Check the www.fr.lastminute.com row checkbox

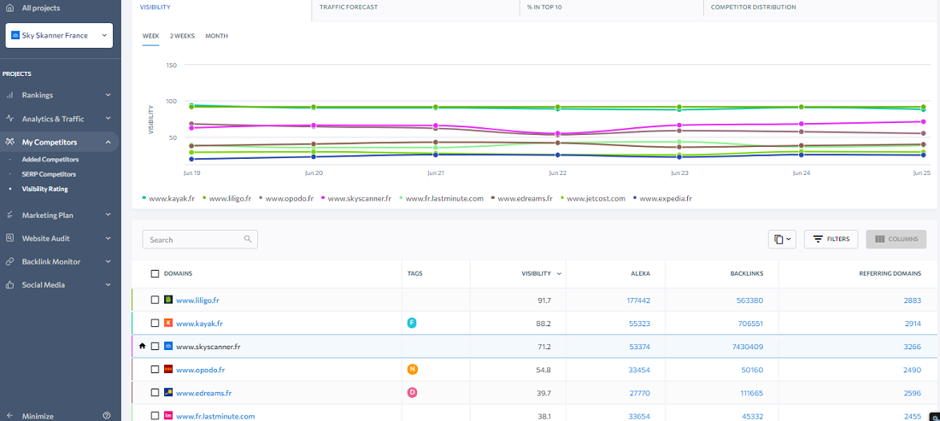tap(155, 416)
